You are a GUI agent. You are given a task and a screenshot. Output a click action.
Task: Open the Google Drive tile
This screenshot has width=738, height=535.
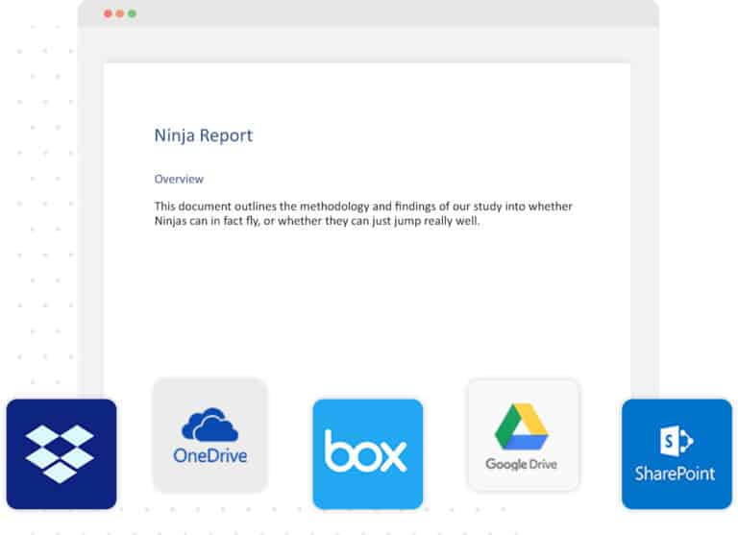pos(523,435)
